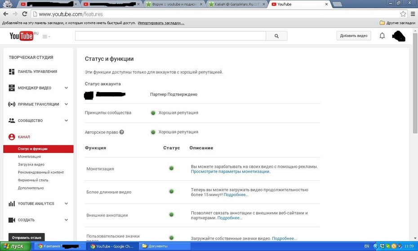Image resolution: width=418 pixels, height=251 pixels.
Task: Open Дополнительно submenu item
Action: [31, 188]
